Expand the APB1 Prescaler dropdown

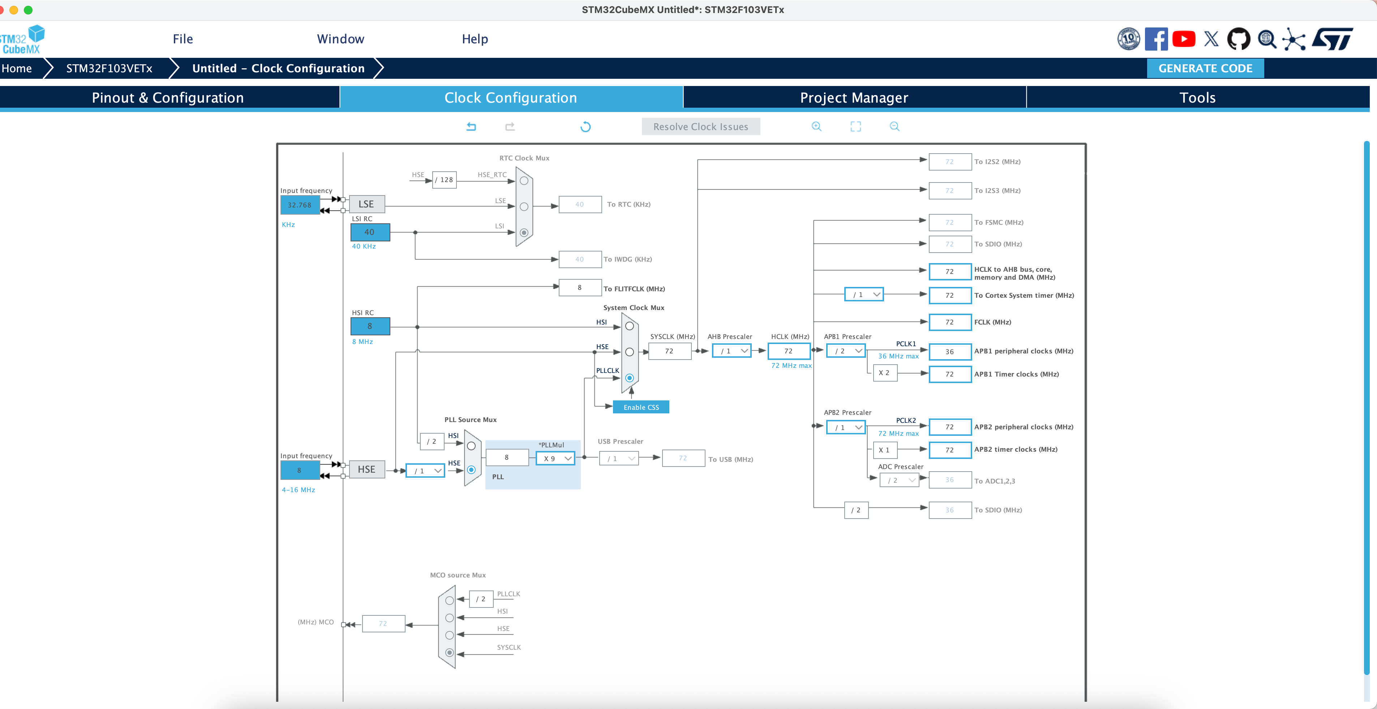tap(846, 351)
